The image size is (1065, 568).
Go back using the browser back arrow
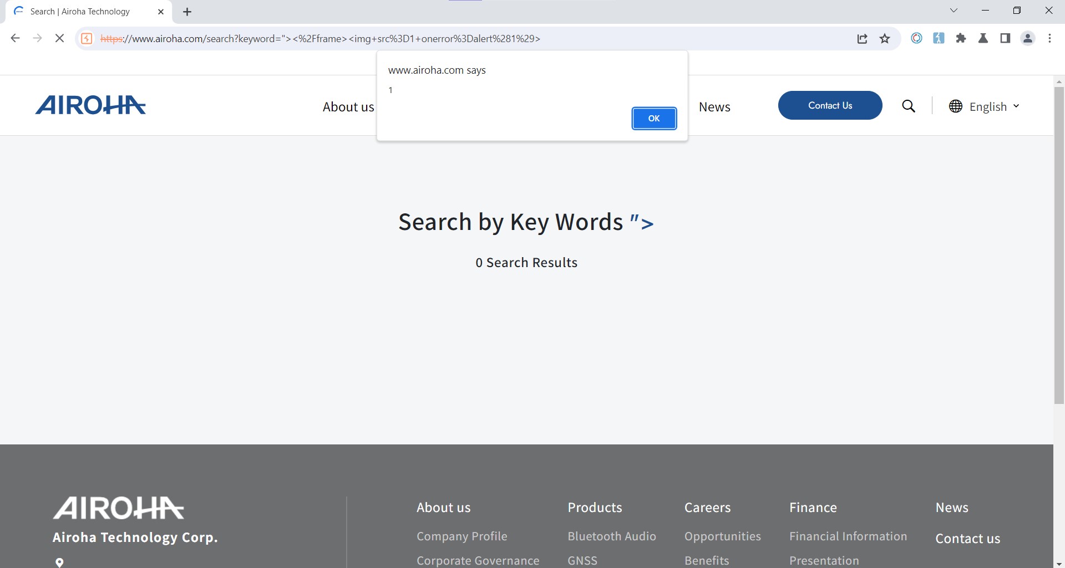pos(16,38)
